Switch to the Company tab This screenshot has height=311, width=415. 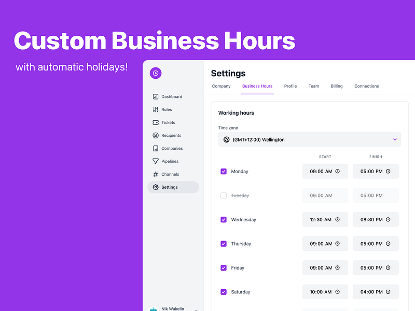click(222, 86)
